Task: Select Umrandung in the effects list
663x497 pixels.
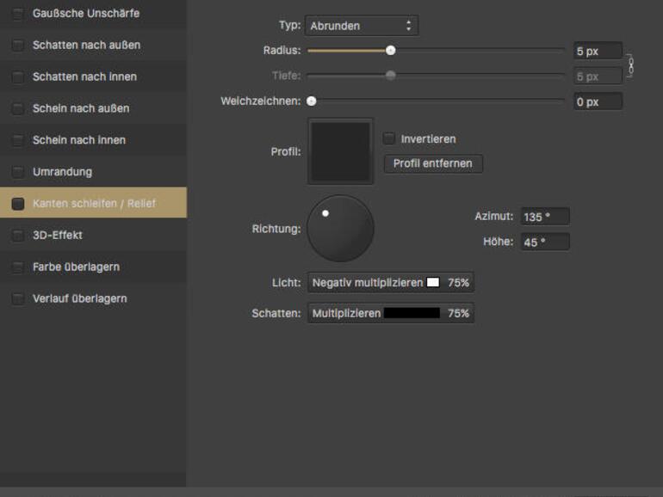Action: tap(93, 172)
